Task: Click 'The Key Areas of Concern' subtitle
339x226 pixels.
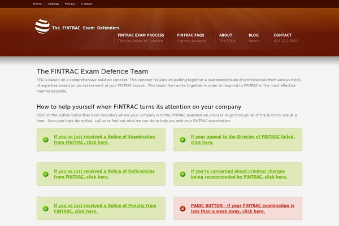Action: tap(140, 41)
